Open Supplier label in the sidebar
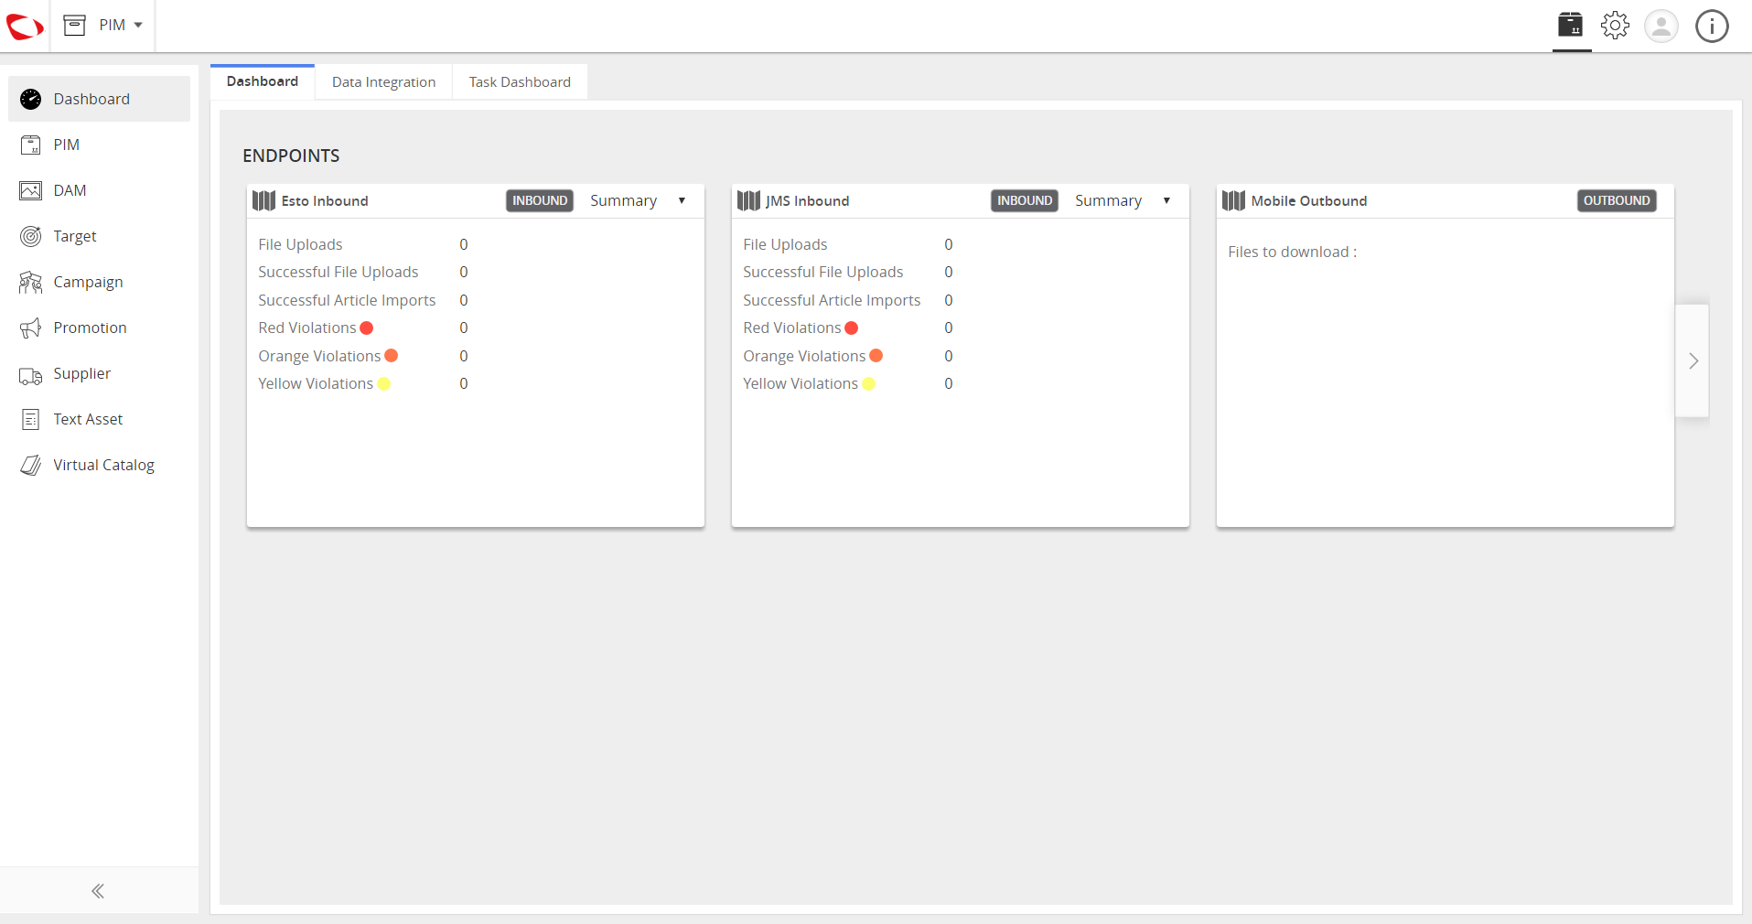Viewport: 1752px width, 924px height. (81, 373)
